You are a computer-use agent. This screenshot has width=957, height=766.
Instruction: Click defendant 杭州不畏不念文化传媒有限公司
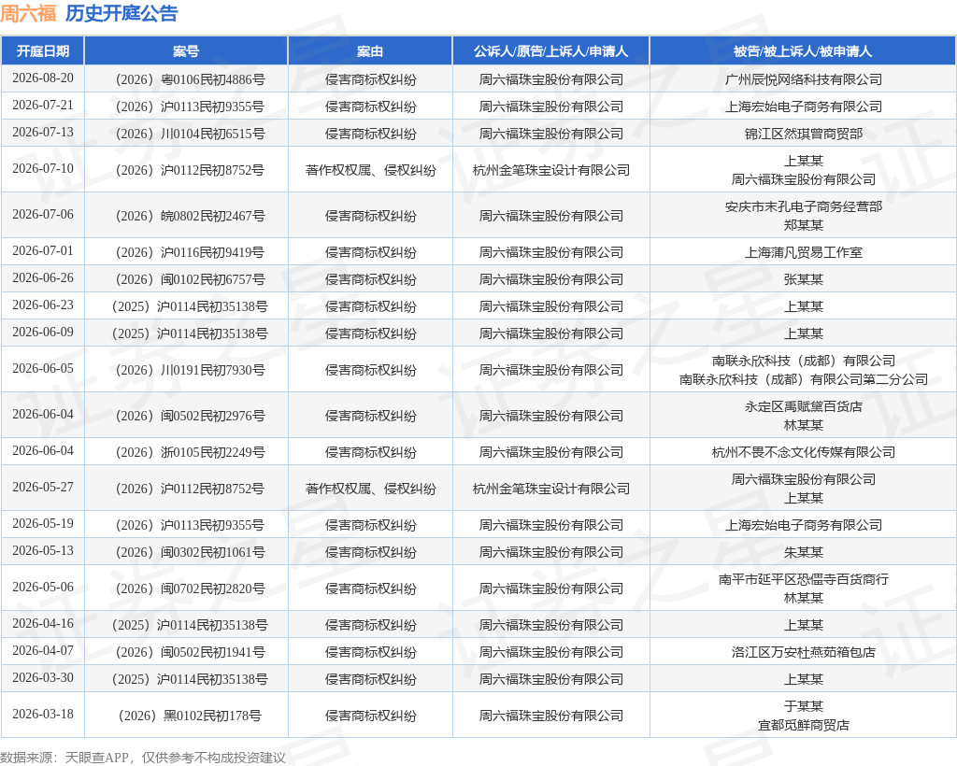[803, 452]
